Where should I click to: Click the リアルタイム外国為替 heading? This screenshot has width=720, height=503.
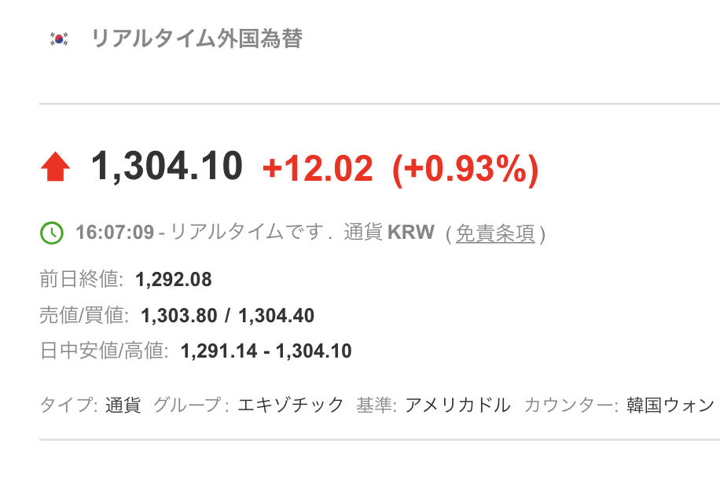tap(197, 39)
